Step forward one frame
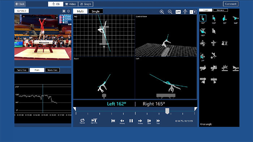253x142 pixels. [140, 121]
